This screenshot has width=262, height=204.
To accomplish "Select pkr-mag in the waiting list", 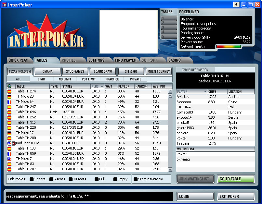I will 216,159.
